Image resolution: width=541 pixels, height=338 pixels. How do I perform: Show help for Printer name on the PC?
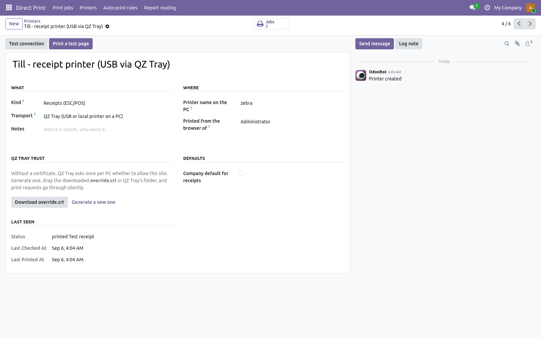click(x=191, y=108)
